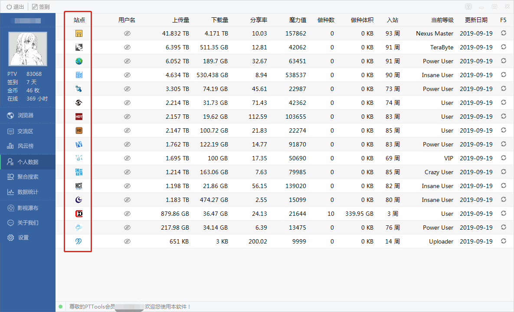Click the eye-logo site icon in the 2.214 TB row
This screenshot has width=514, height=312.
point(79,103)
